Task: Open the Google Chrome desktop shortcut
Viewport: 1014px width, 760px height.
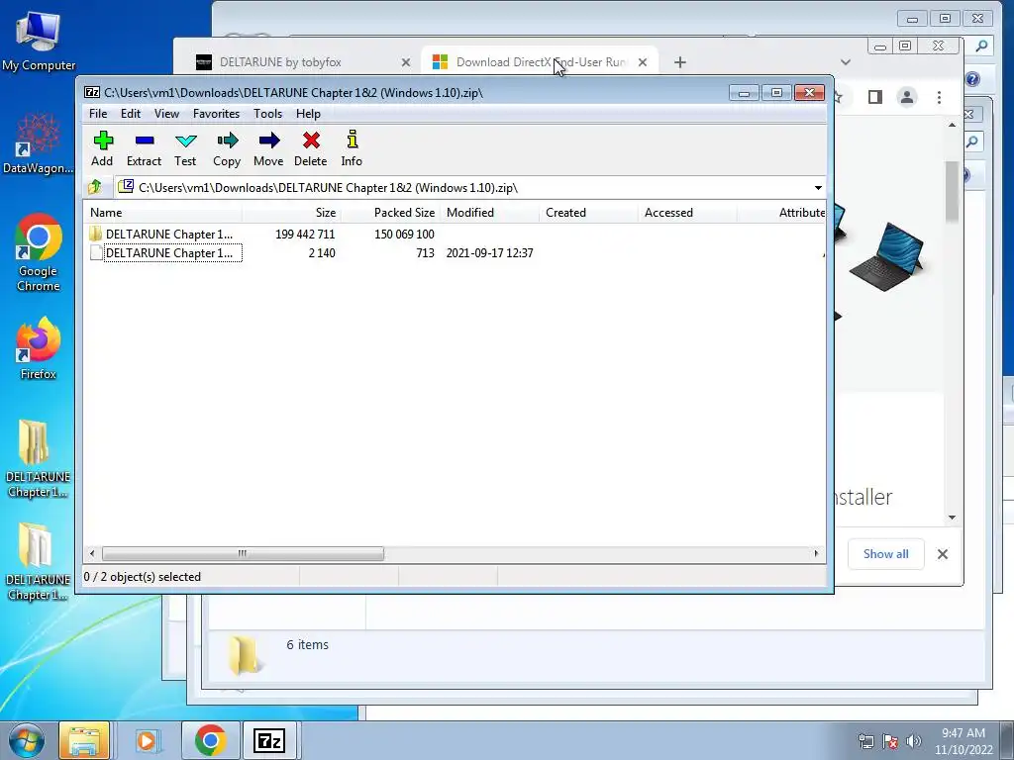Action: (39, 252)
